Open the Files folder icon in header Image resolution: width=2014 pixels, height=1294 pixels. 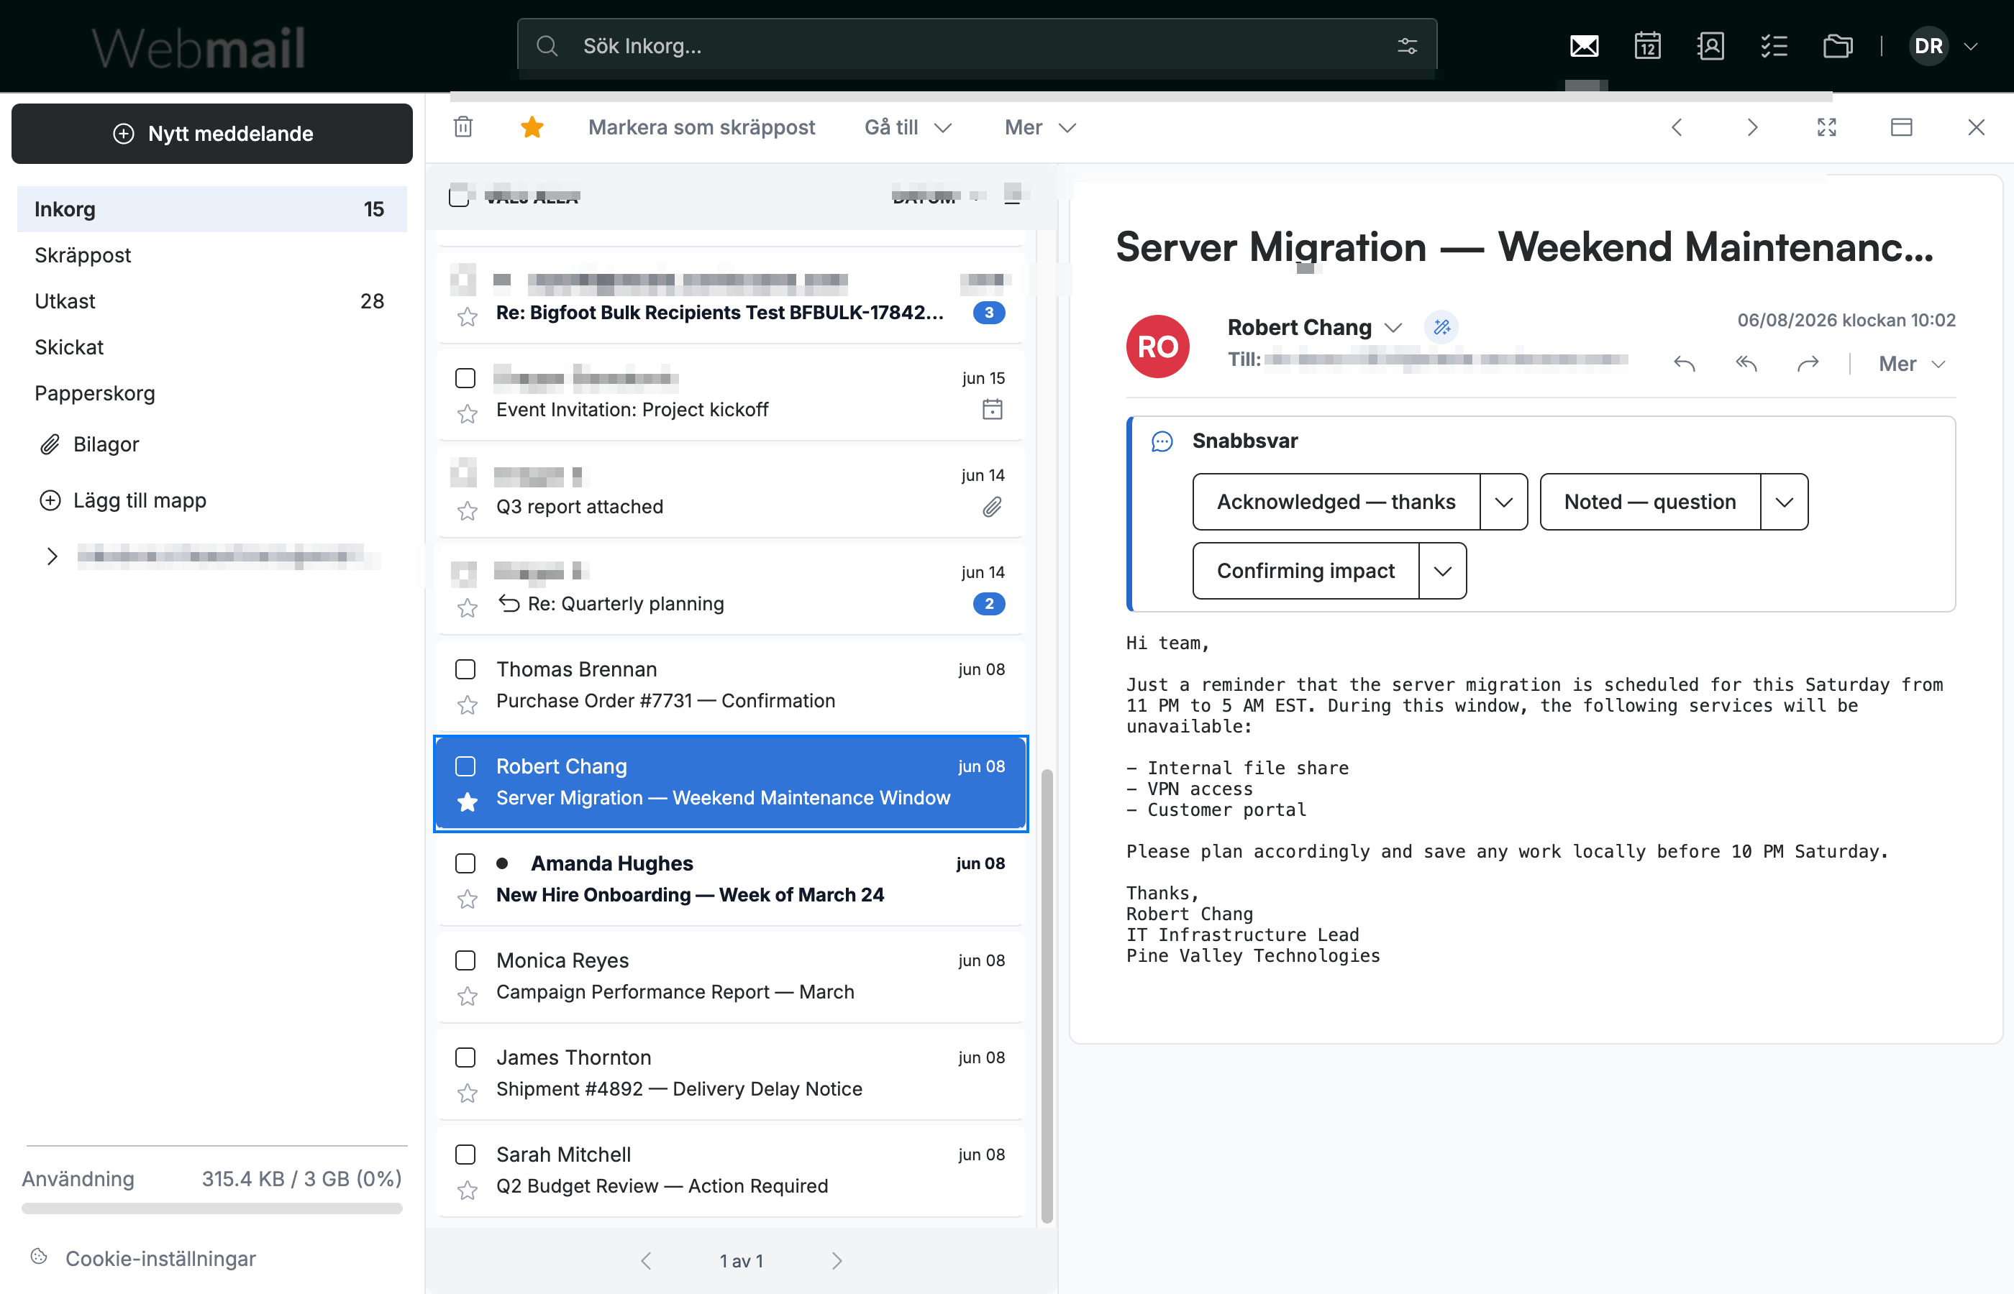(1838, 46)
